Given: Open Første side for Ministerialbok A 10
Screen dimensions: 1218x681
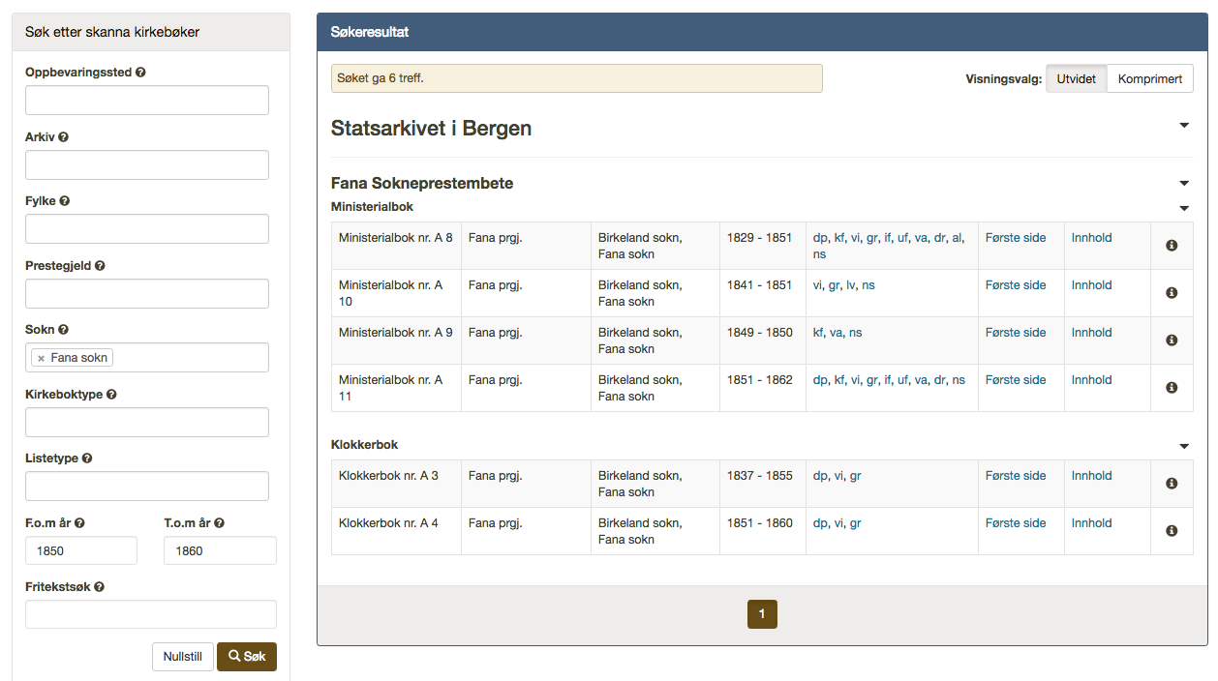Looking at the screenshot, I should point(1016,285).
